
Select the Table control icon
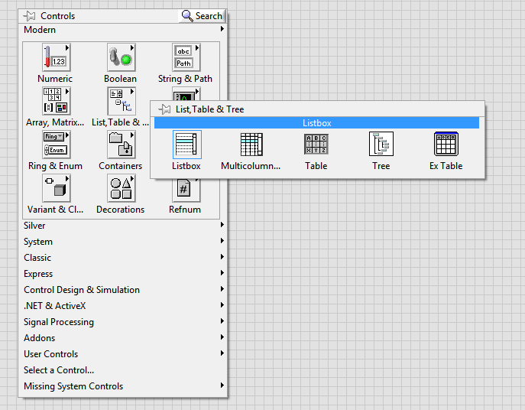(x=316, y=145)
